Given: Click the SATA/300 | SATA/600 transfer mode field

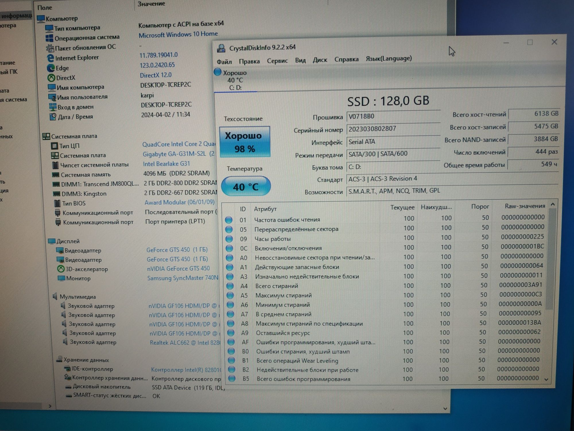Looking at the screenshot, I should (393, 154).
